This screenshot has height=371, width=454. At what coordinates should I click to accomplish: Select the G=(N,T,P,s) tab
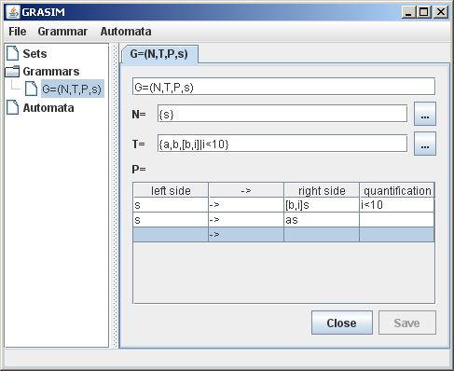(x=159, y=54)
